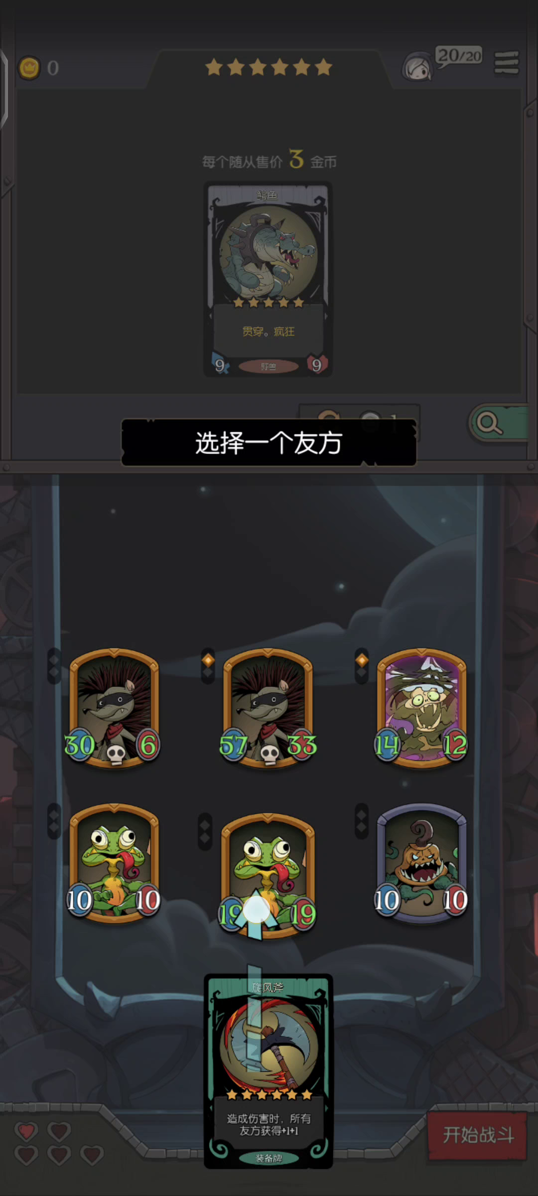Click the 开始战斗 start battle button
538x1196 pixels.
(x=477, y=1135)
